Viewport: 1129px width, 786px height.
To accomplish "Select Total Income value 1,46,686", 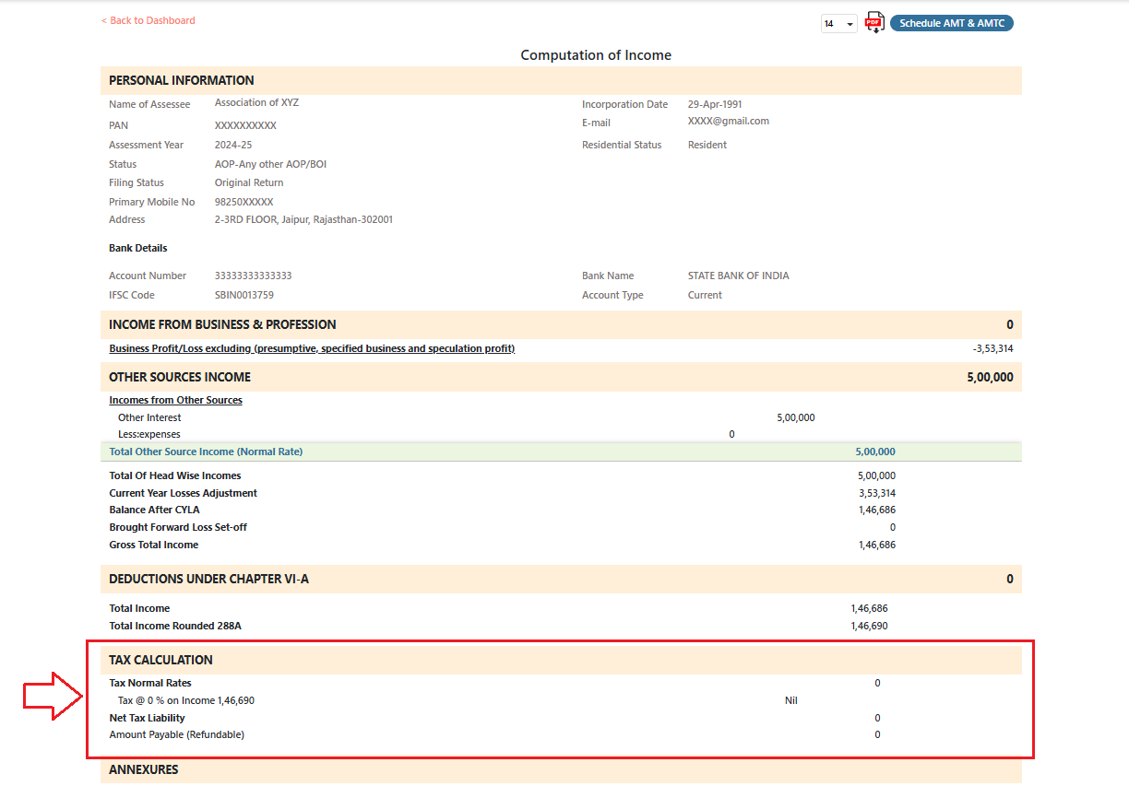I will 869,608.
